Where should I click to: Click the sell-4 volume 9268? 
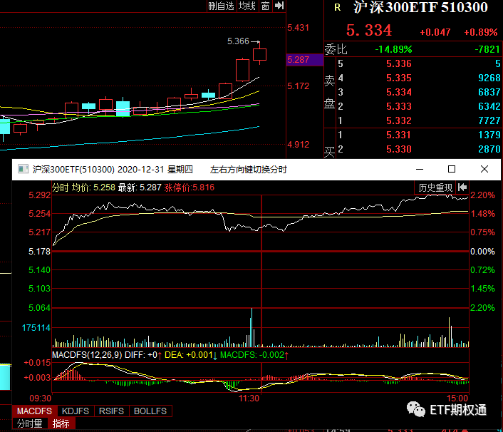point(489,78)
